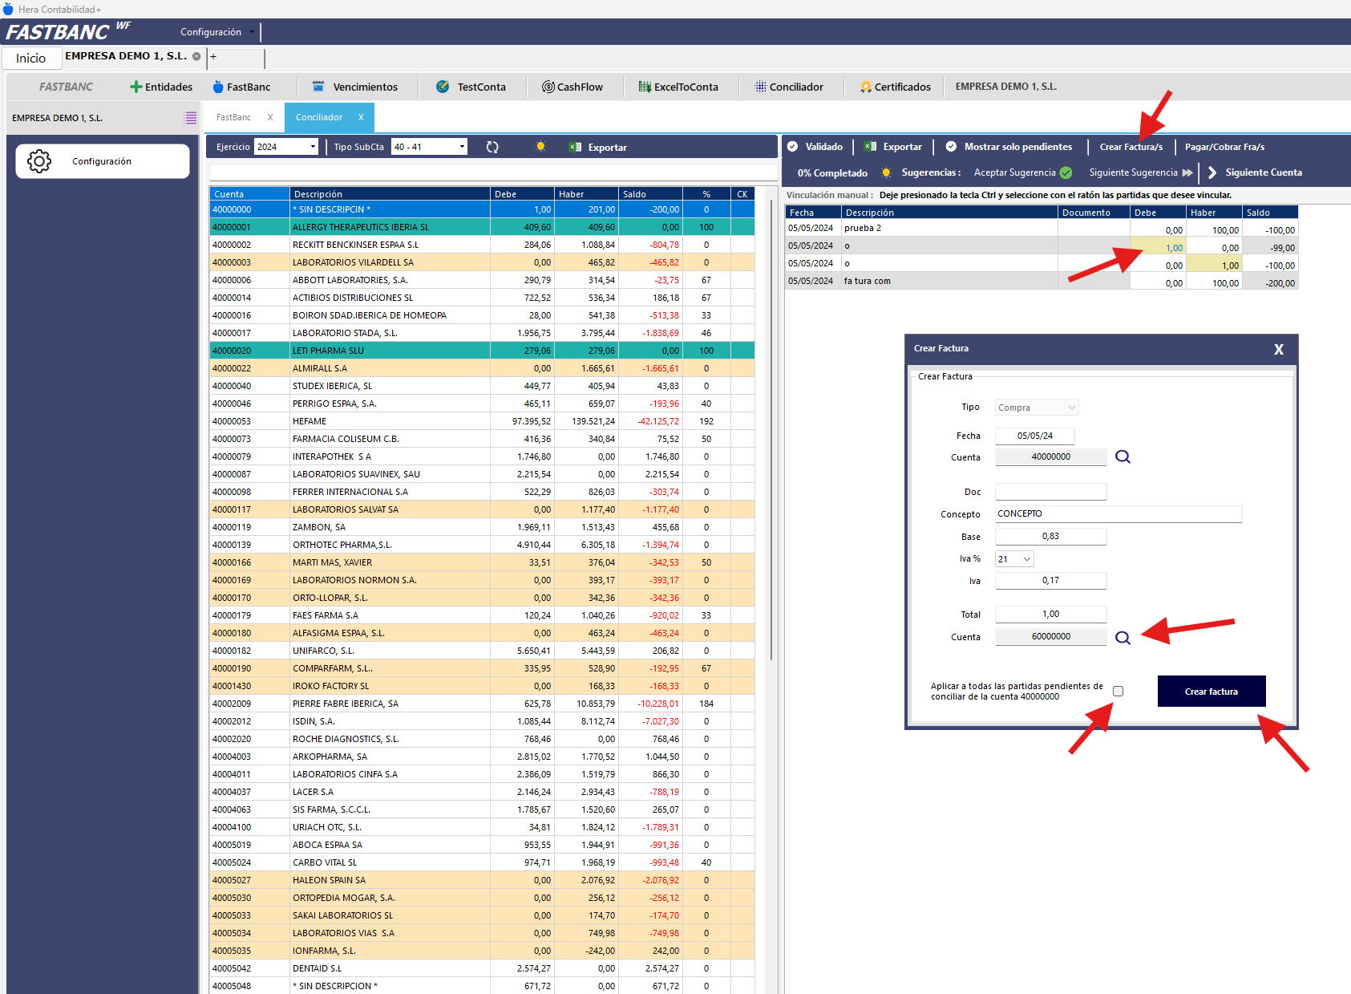Close the Conciliador inner tab
1351x994 pixels.
pyautogui.click(x=361, y=117)
